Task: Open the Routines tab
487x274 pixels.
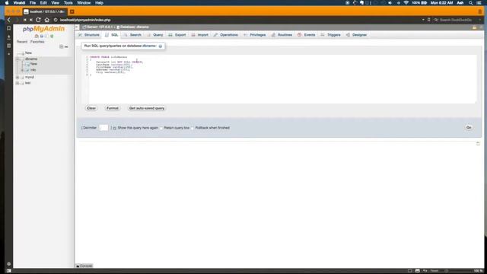Action: [x=282, y=35]
